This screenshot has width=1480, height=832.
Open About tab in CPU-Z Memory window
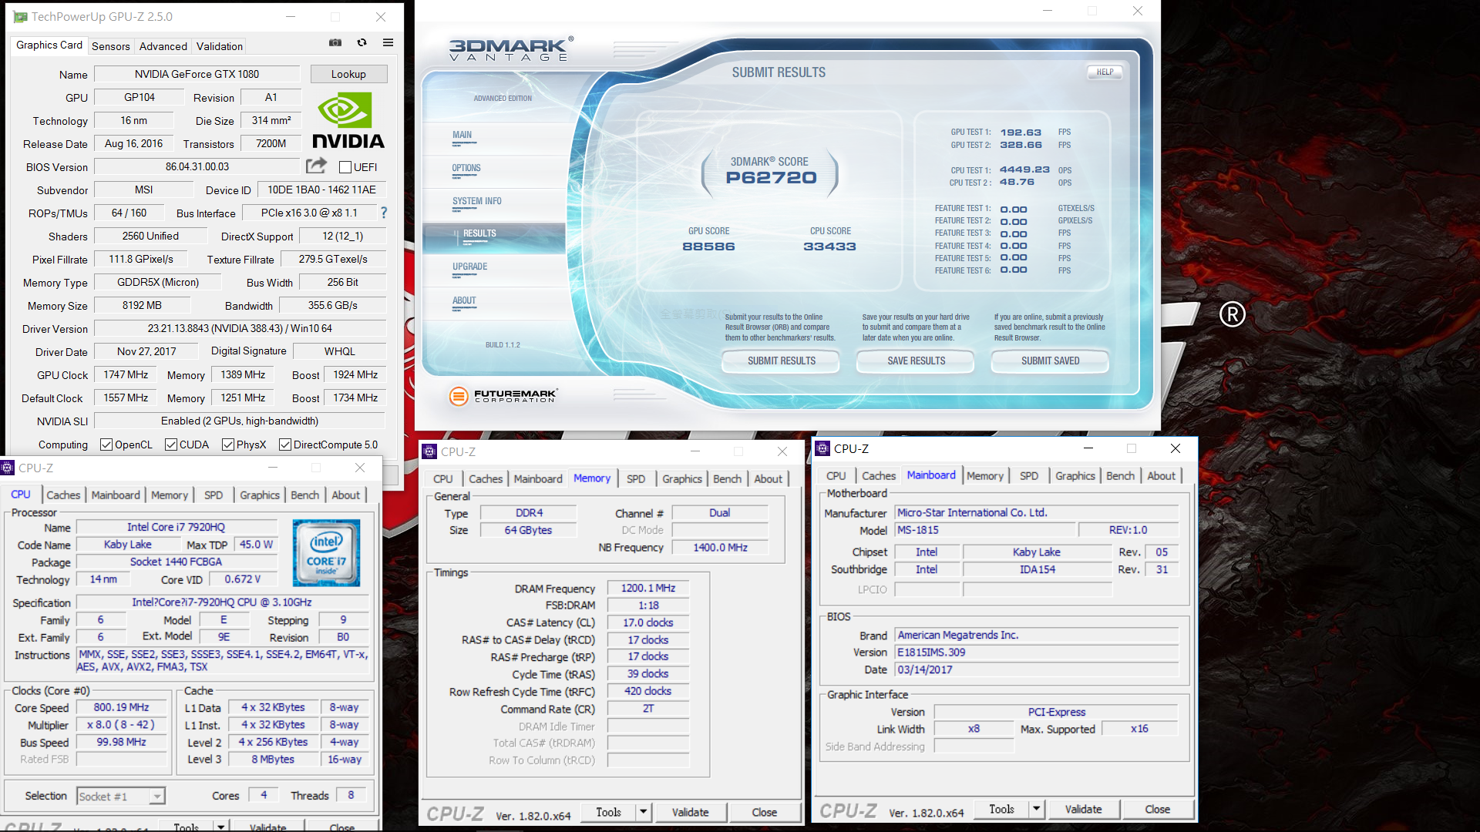pos(768,478)
